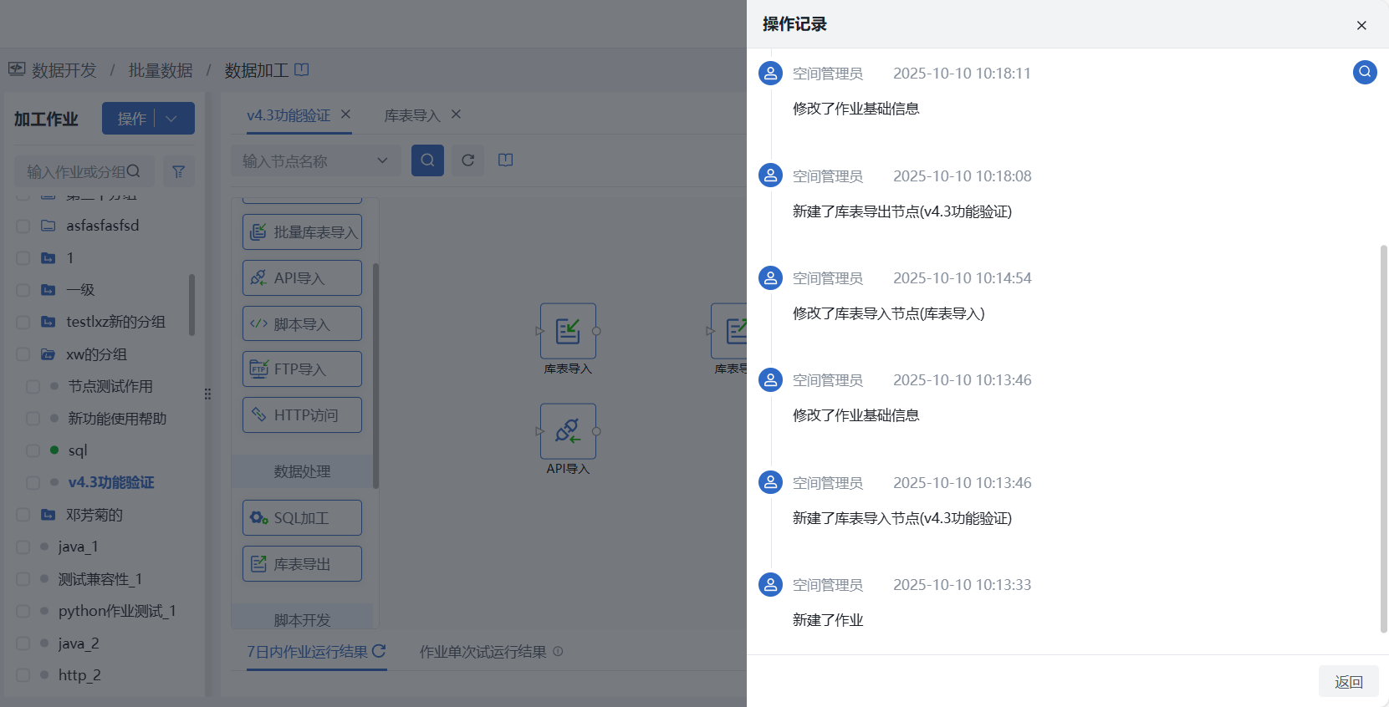Click the 库表导入 node on canvas

coord(568,332)
